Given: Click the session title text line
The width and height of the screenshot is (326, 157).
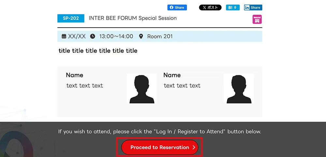Looking at the screenshot, I should (x=98, y=51).
